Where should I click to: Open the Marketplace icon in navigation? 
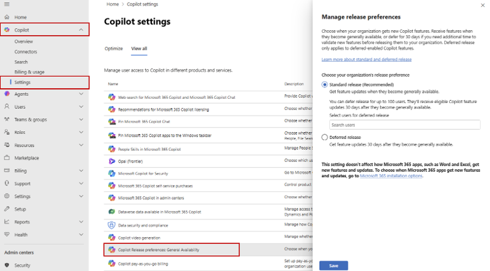point(7,158)
